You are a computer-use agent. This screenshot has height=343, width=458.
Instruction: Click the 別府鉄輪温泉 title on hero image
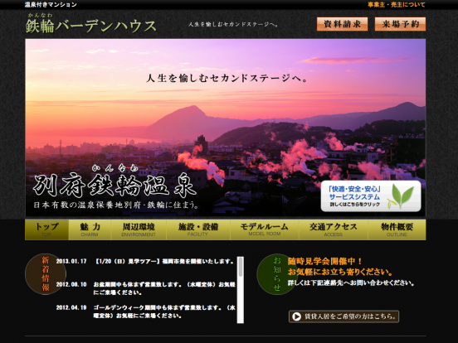pyautogui.click(x=114, y=185)
